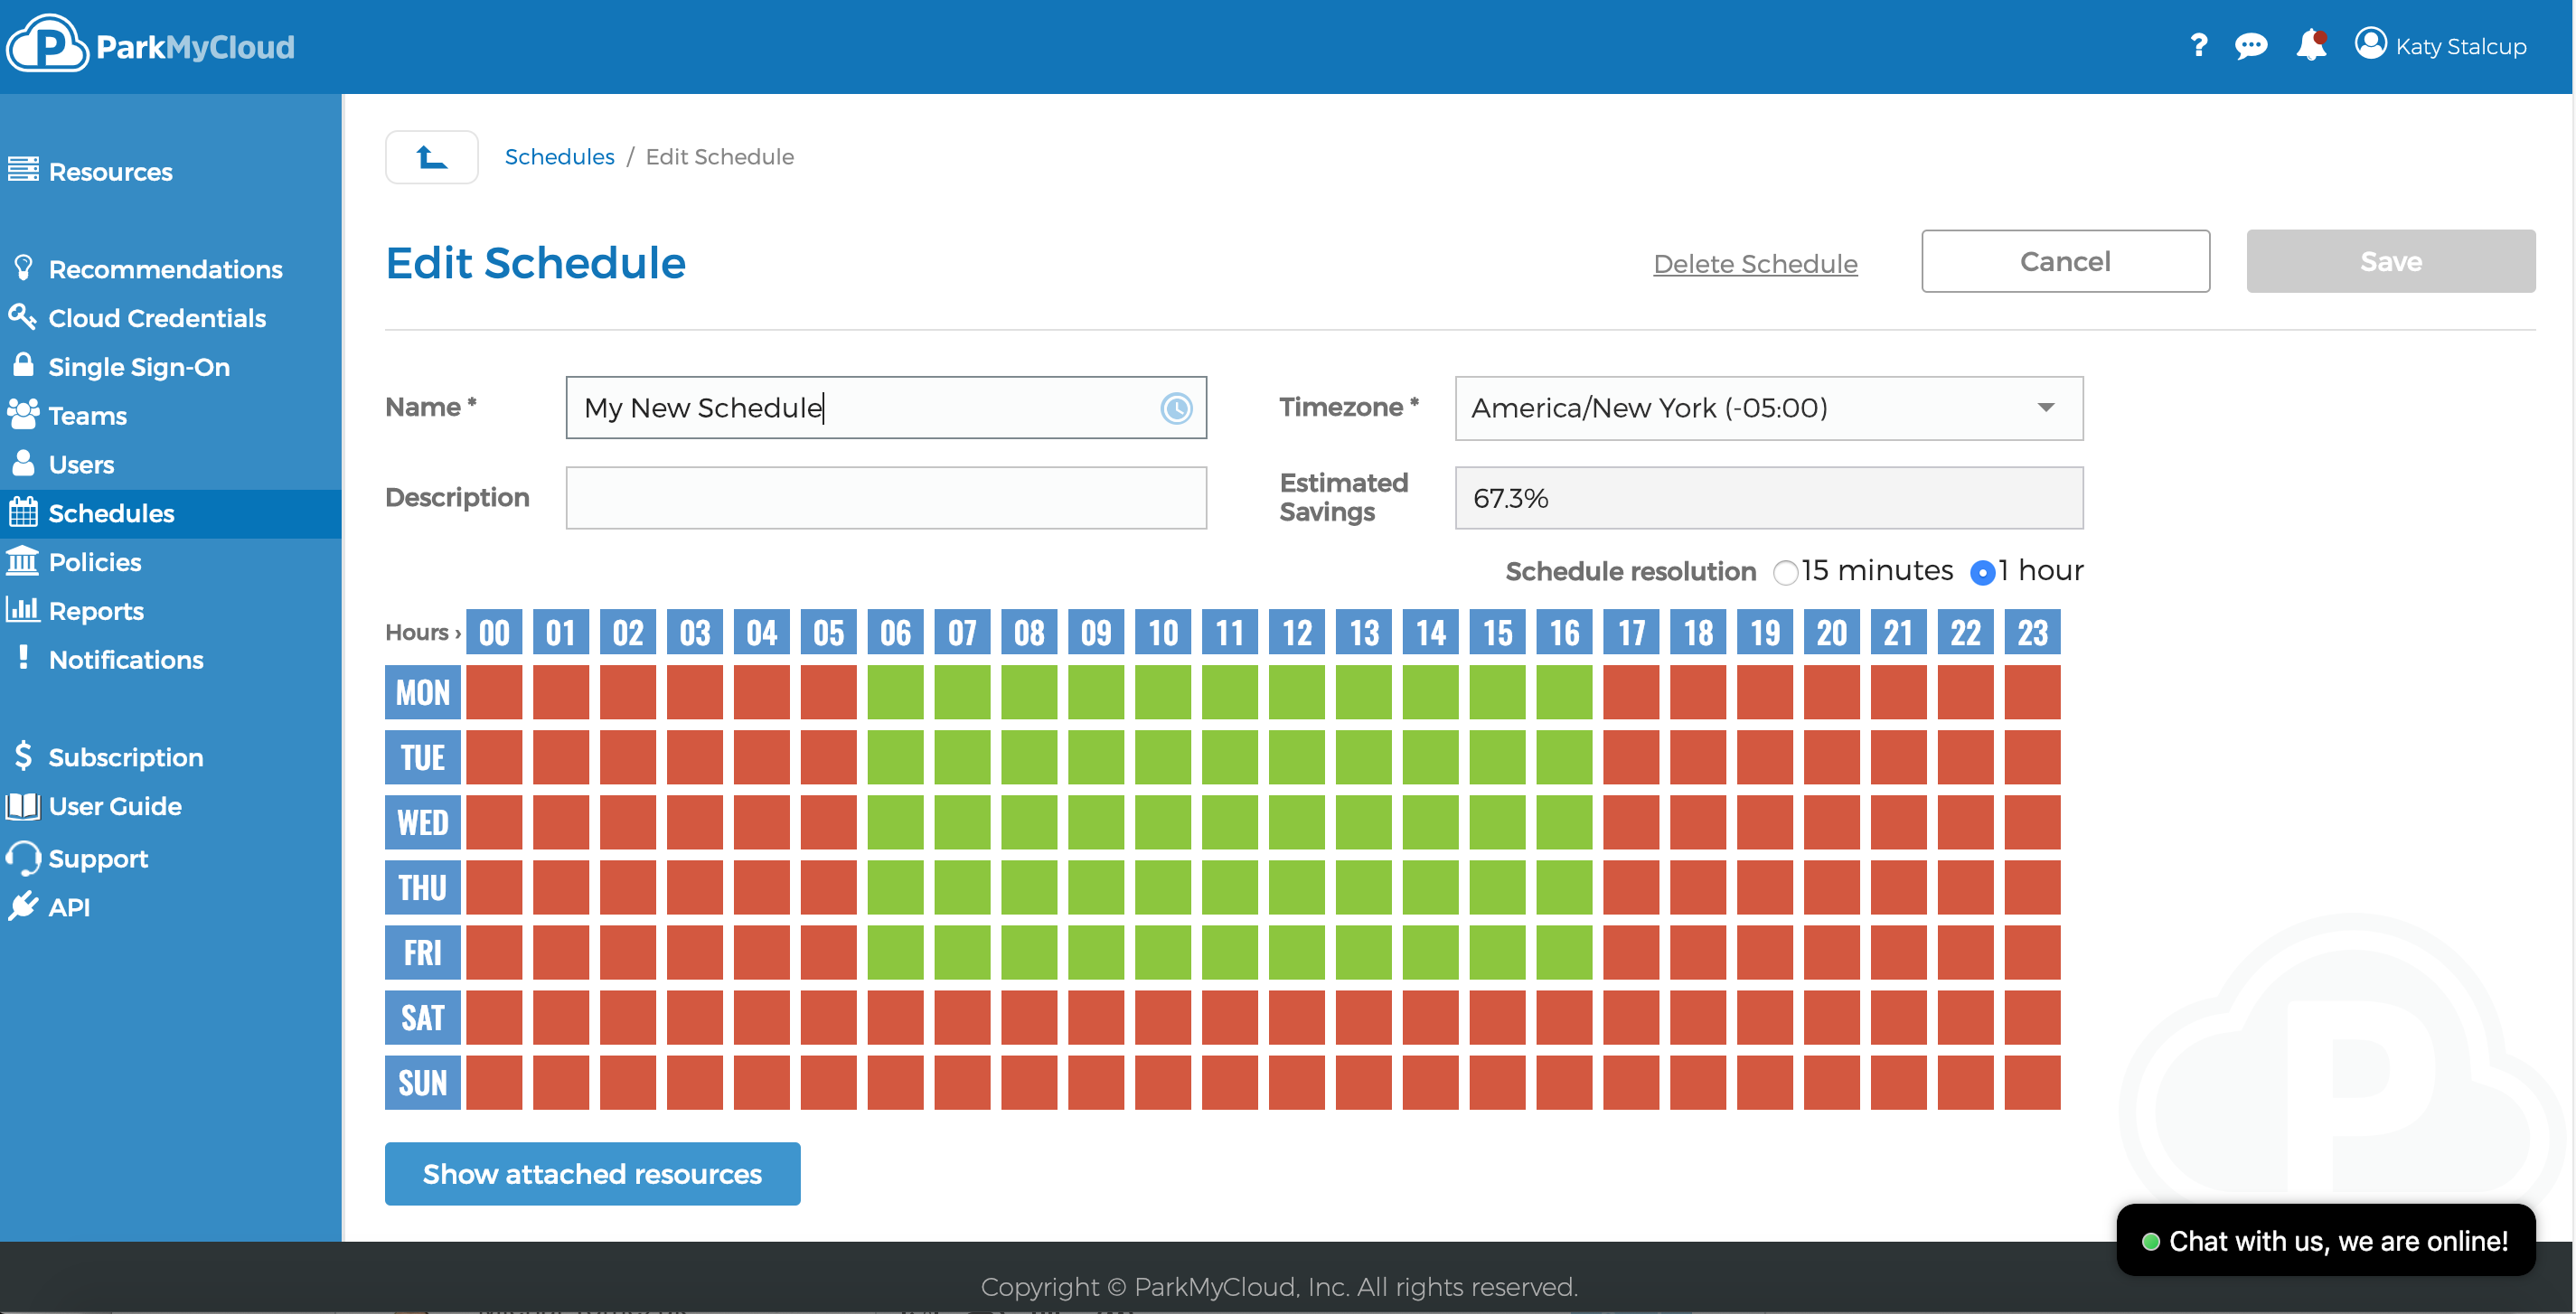Open Schedules from the sidebar menu
Image resolution: width=2576 pixels, height=1314 pixels.
113,513
